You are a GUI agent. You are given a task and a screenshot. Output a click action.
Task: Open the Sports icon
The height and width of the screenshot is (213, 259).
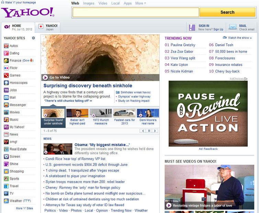click(x=6, y=179)
